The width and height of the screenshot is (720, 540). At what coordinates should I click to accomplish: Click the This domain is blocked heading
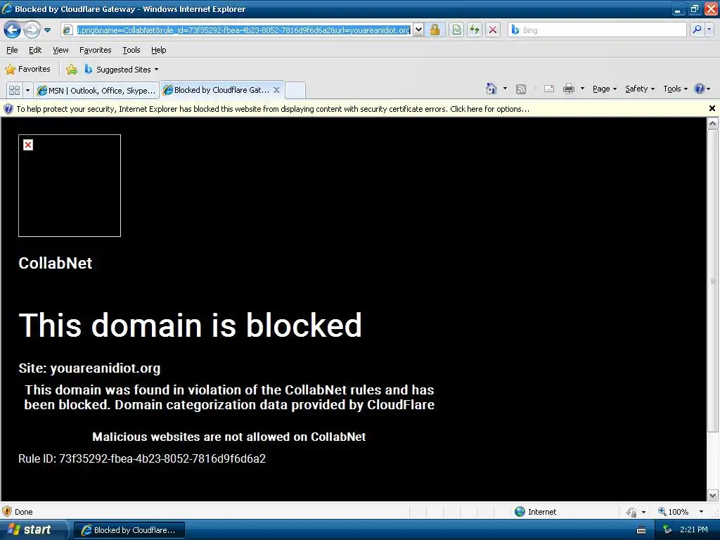[x=190, y=325]
